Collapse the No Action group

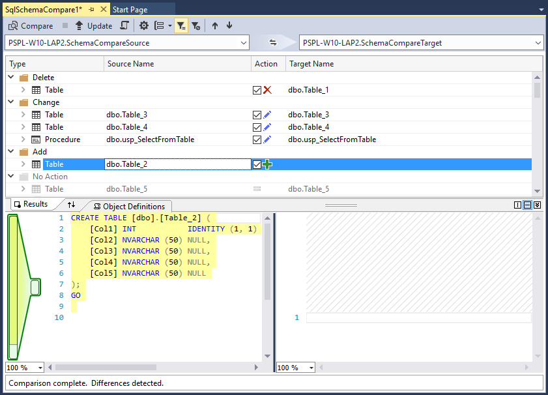pos(11,176)
